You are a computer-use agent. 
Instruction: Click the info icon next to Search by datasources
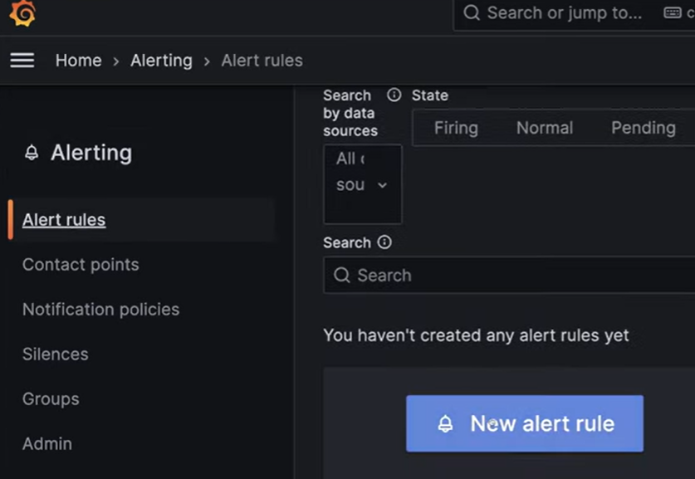pos(394,95)
